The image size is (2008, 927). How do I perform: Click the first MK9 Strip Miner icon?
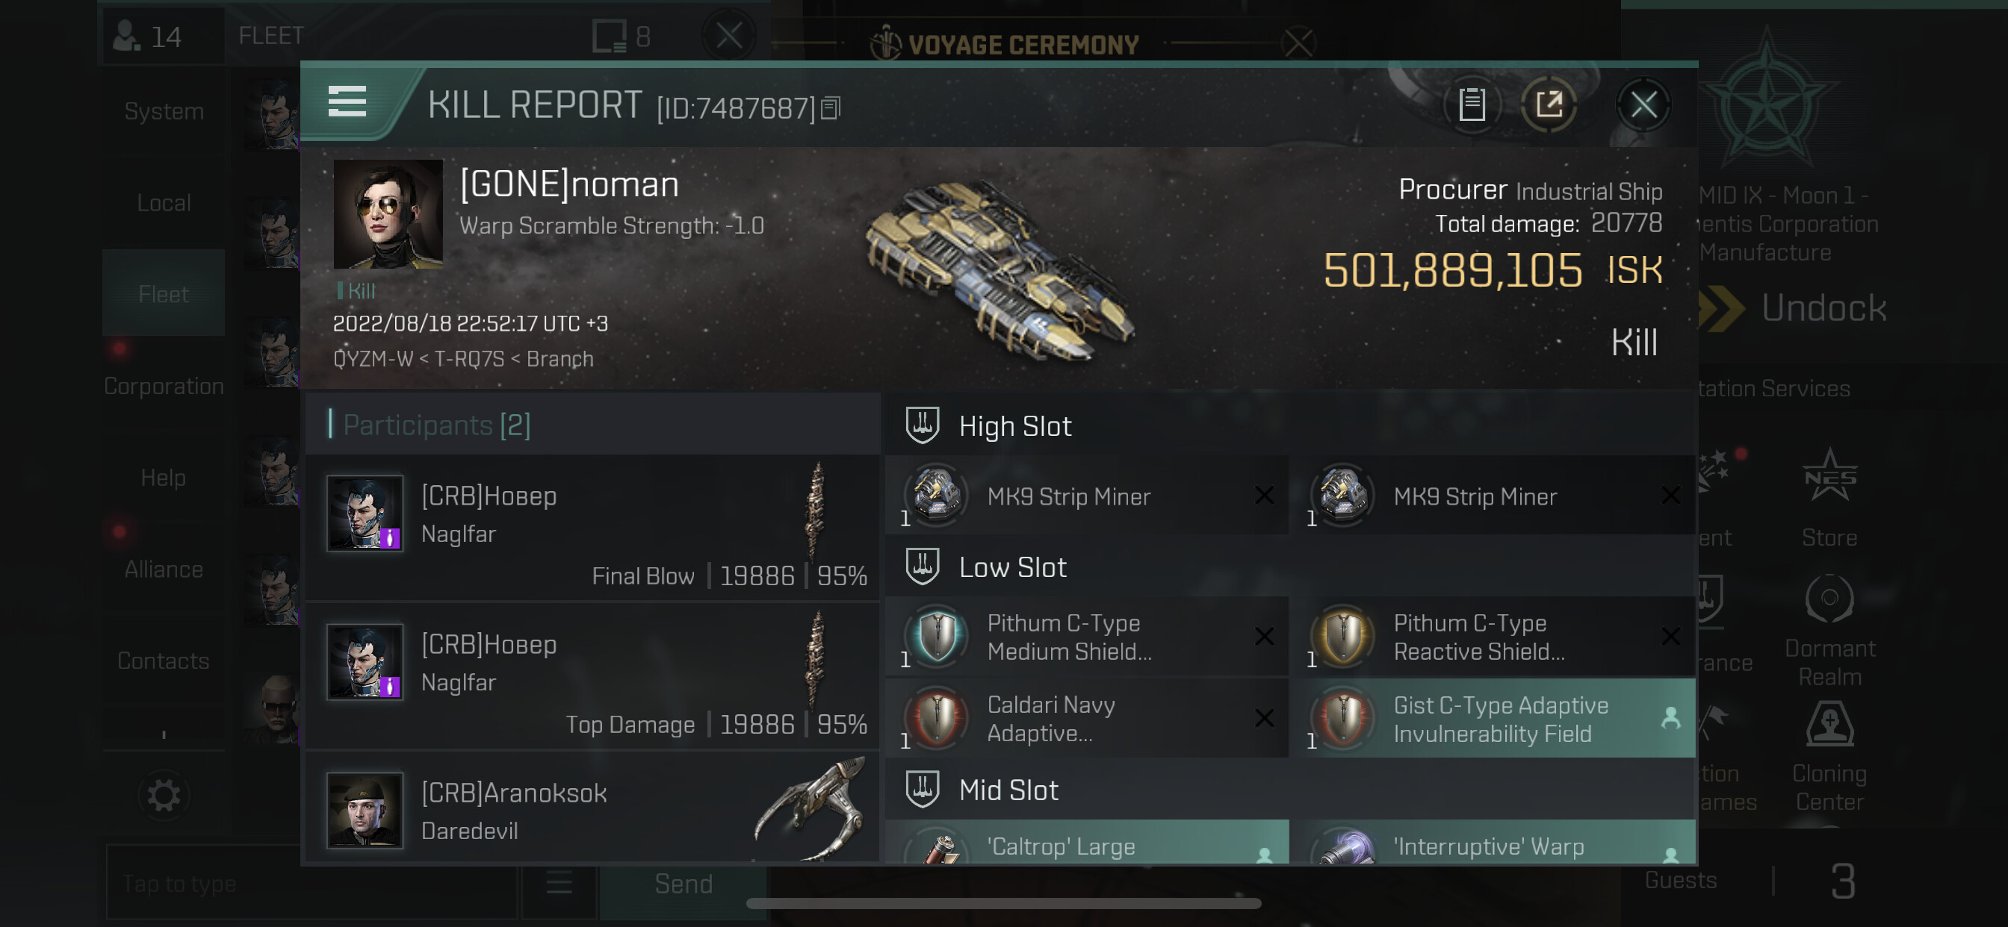point(936,495)
